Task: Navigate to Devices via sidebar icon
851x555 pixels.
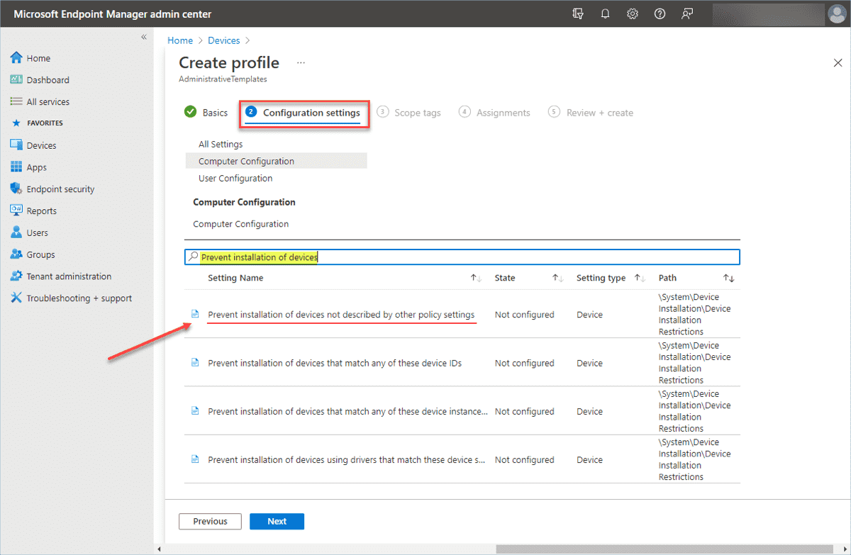Action: click(41, 145)
